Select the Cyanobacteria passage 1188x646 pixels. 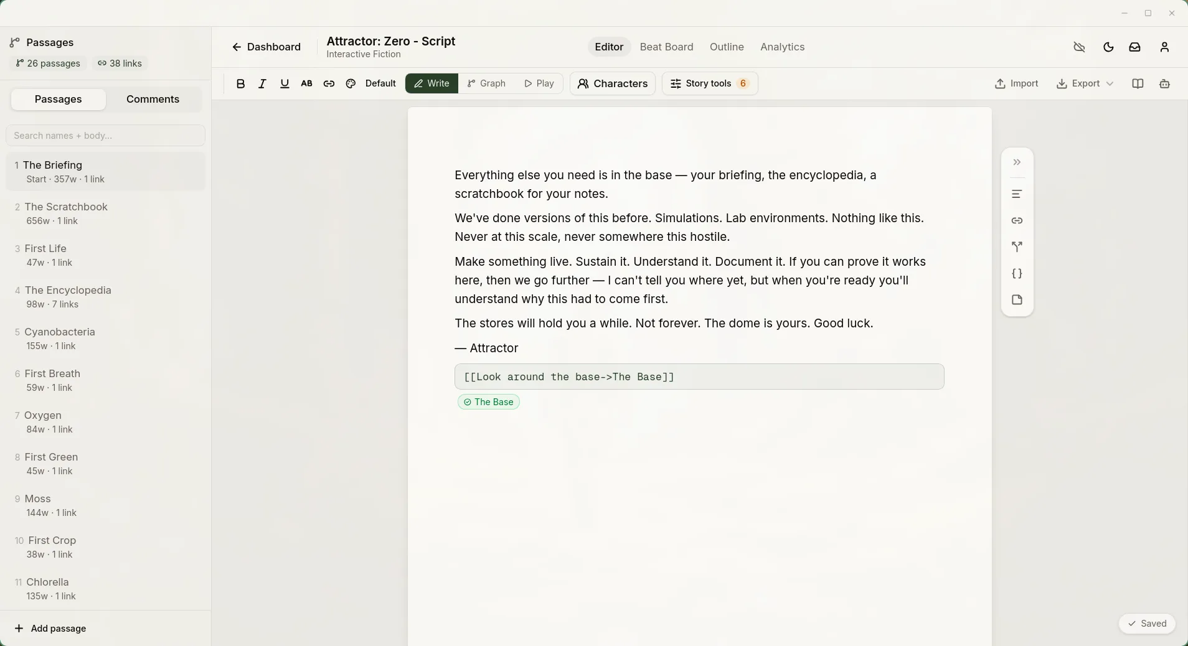(105, 339)
